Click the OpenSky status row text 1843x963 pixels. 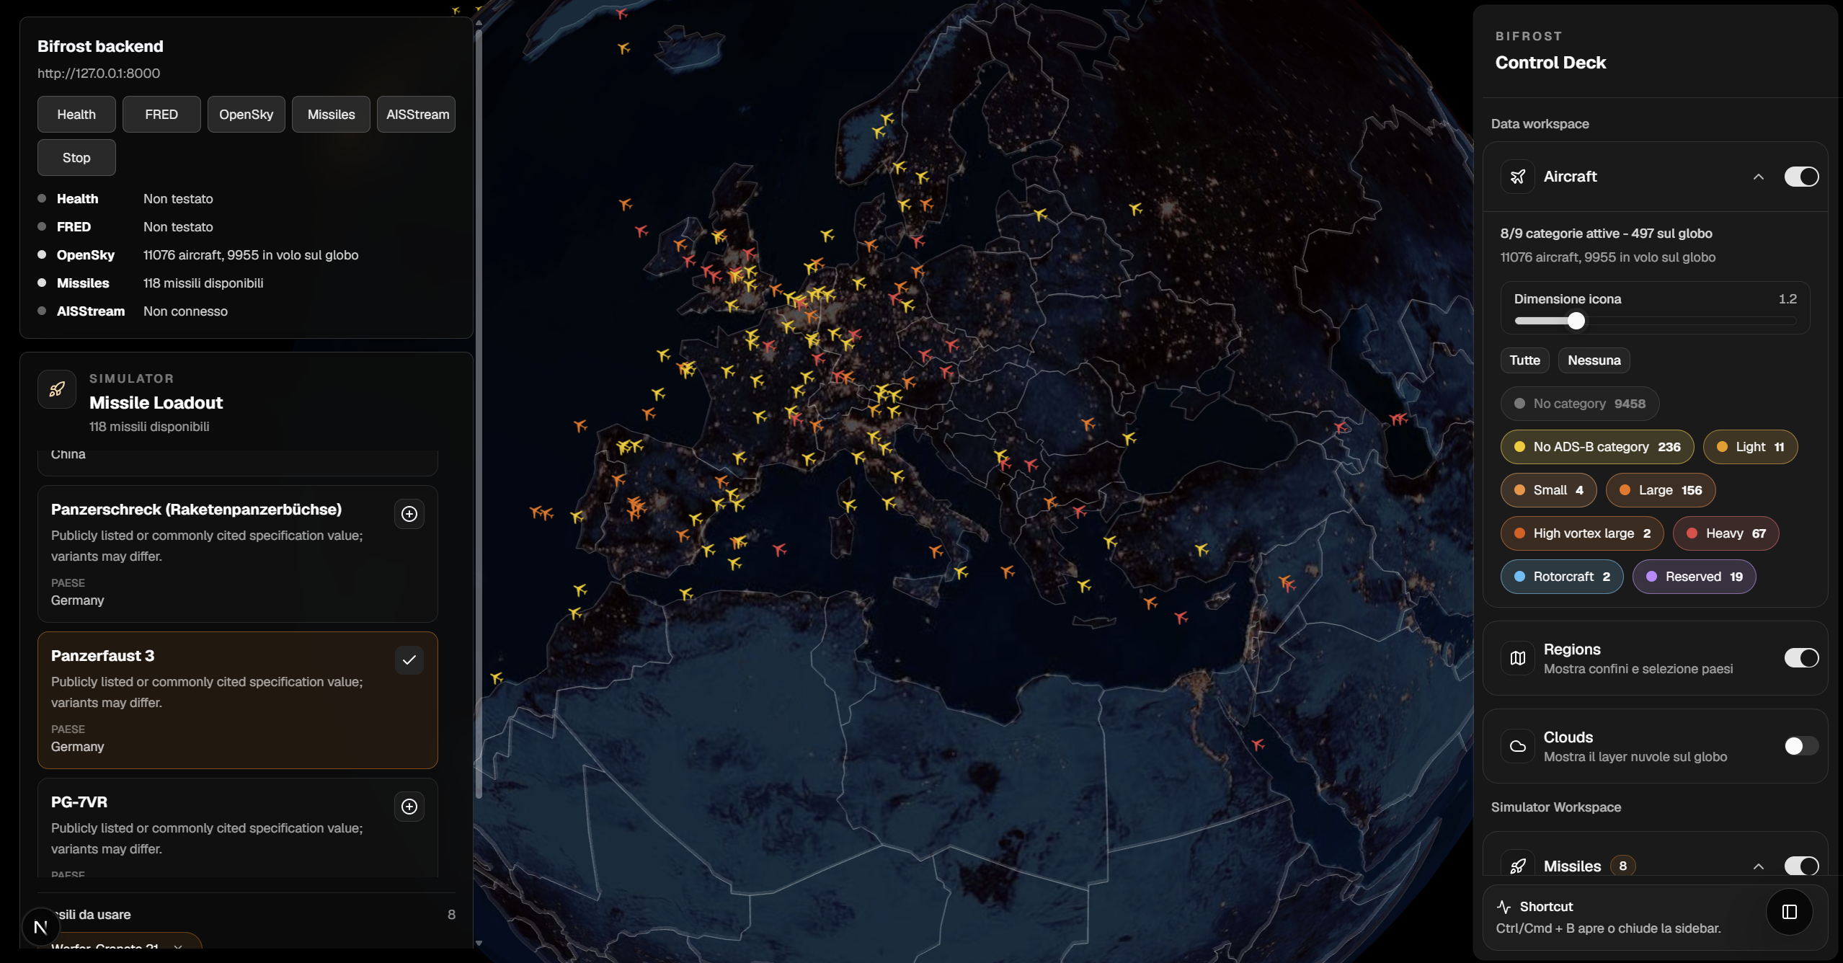pos(251,255)
